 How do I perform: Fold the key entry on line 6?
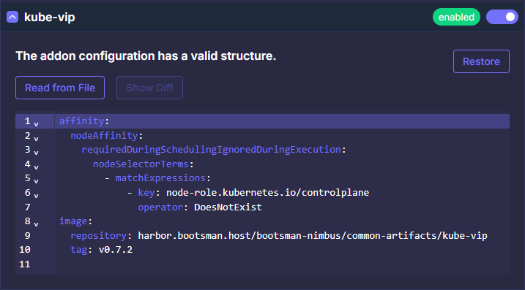point(36,196)
